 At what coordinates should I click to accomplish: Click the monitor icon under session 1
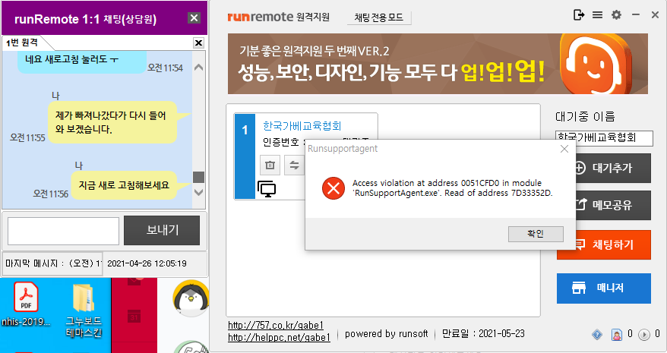pyautogui.click(x=267, y=188)
